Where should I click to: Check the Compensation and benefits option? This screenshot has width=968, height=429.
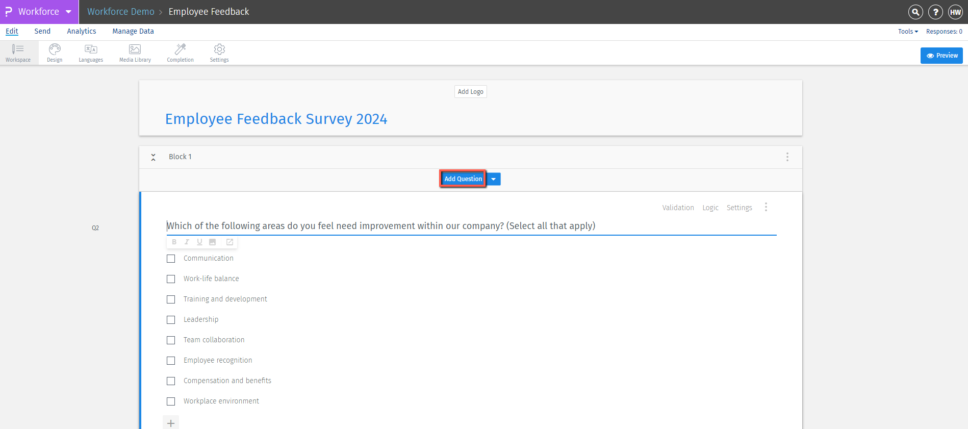coord(171,381)
